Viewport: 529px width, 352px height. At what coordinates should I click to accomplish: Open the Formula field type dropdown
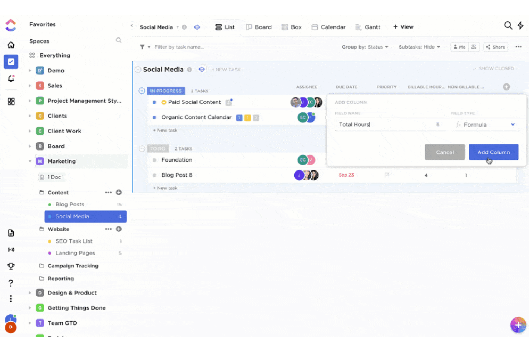click(x=485, y=124)
